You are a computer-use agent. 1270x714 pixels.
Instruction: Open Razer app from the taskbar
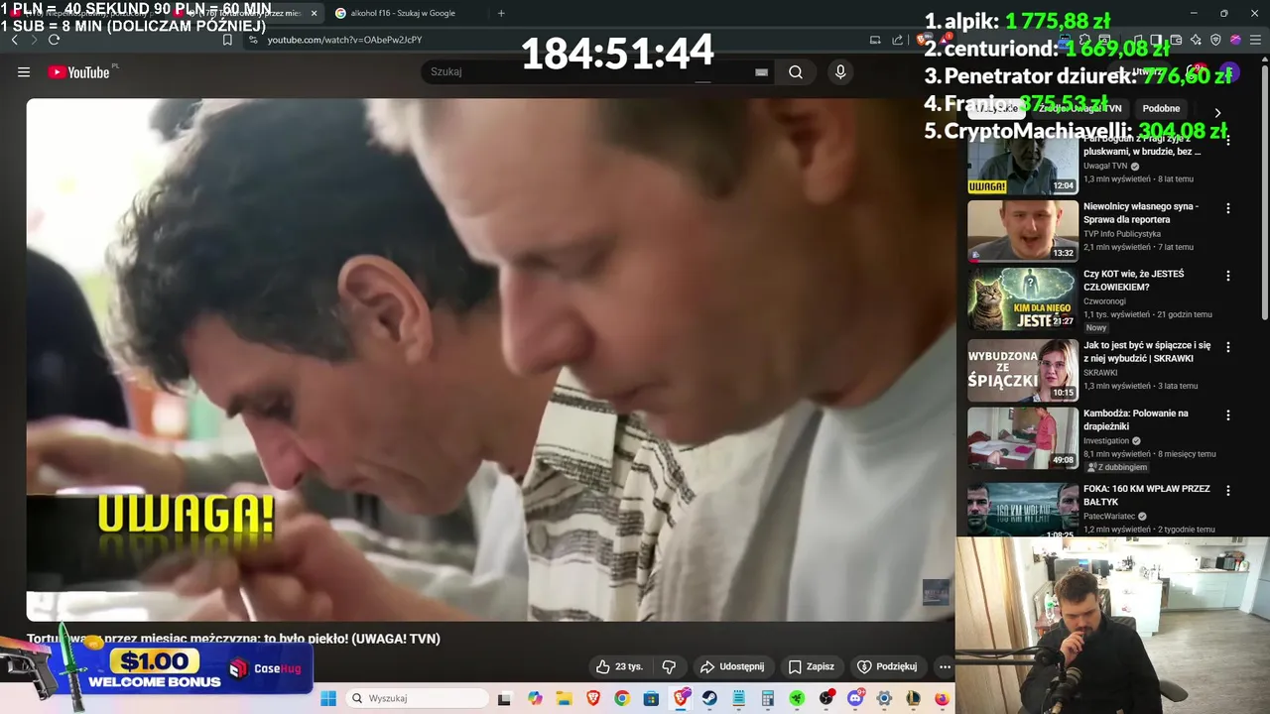797,698
